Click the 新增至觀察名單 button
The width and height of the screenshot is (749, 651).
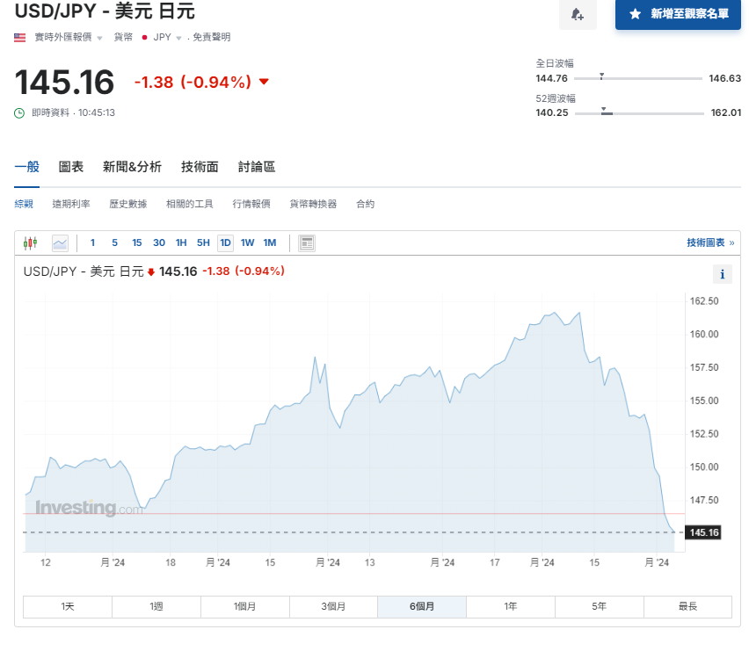coord(677,14)
